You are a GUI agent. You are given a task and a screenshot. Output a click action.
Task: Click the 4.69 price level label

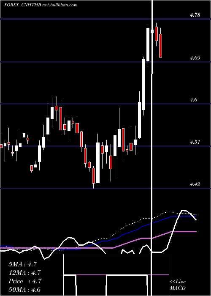[195, 58]
